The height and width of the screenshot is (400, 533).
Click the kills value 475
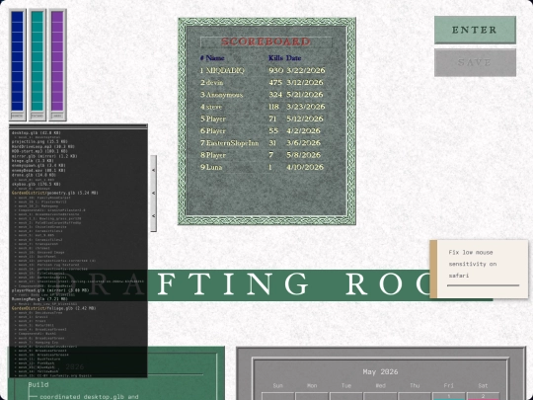pyautogui.click(x=275, y=83)
